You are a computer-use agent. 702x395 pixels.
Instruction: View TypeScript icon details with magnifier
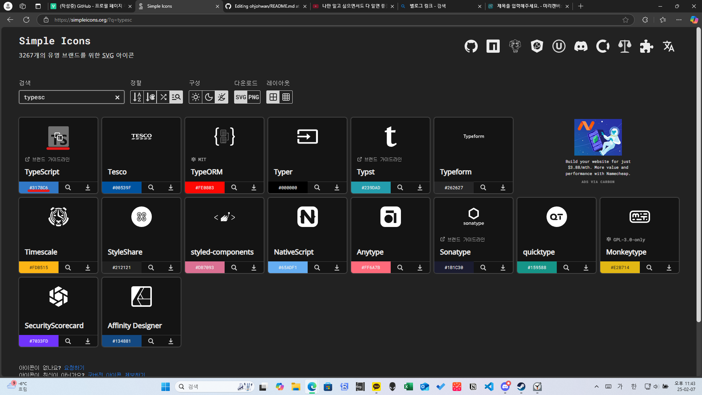pos(68,187)
